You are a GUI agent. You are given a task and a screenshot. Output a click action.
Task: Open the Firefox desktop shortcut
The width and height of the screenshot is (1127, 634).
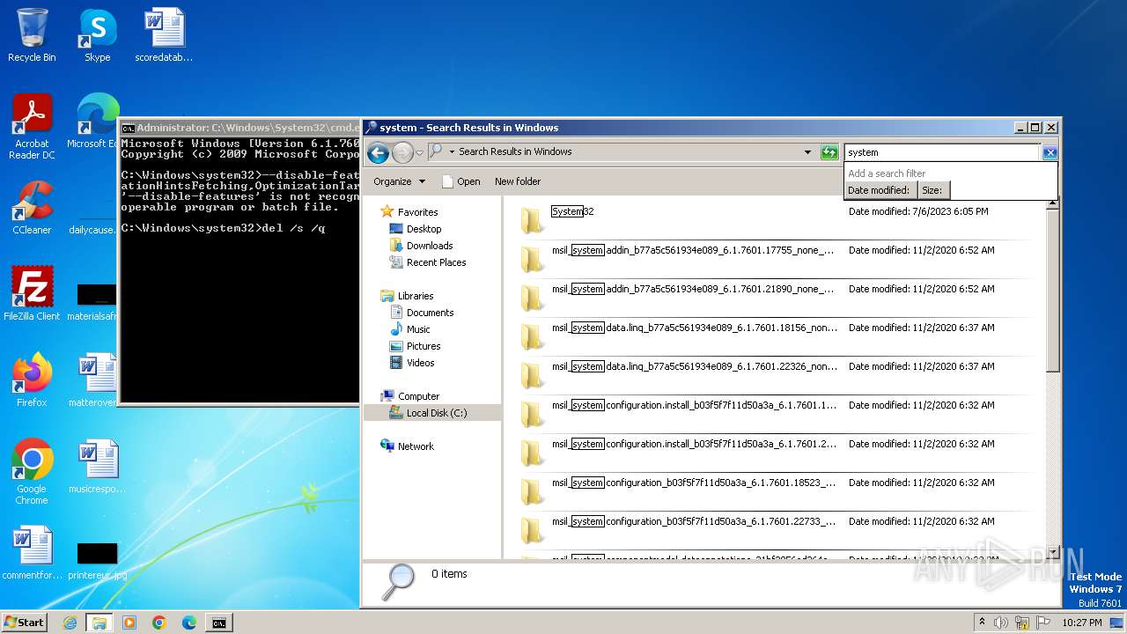click(32, 380)
